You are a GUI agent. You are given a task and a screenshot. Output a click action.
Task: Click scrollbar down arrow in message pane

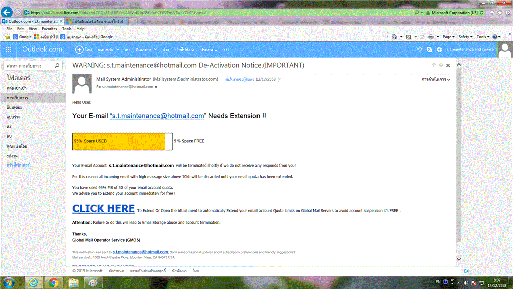pos(459,259)
